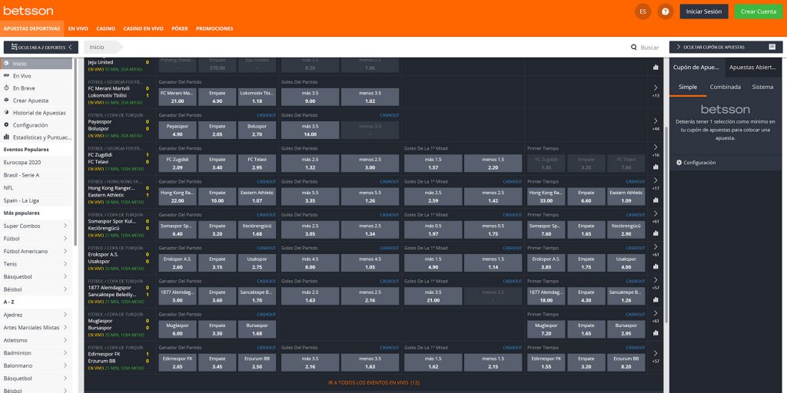Click Ocultar A-Z Deportes button
This screenshot has width=787, height=393.
click(x=41, y=47)
